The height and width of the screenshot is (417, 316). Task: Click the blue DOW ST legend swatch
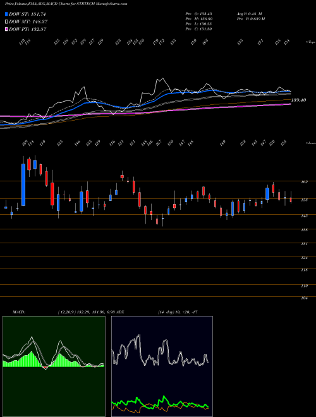tap(6, 14)
